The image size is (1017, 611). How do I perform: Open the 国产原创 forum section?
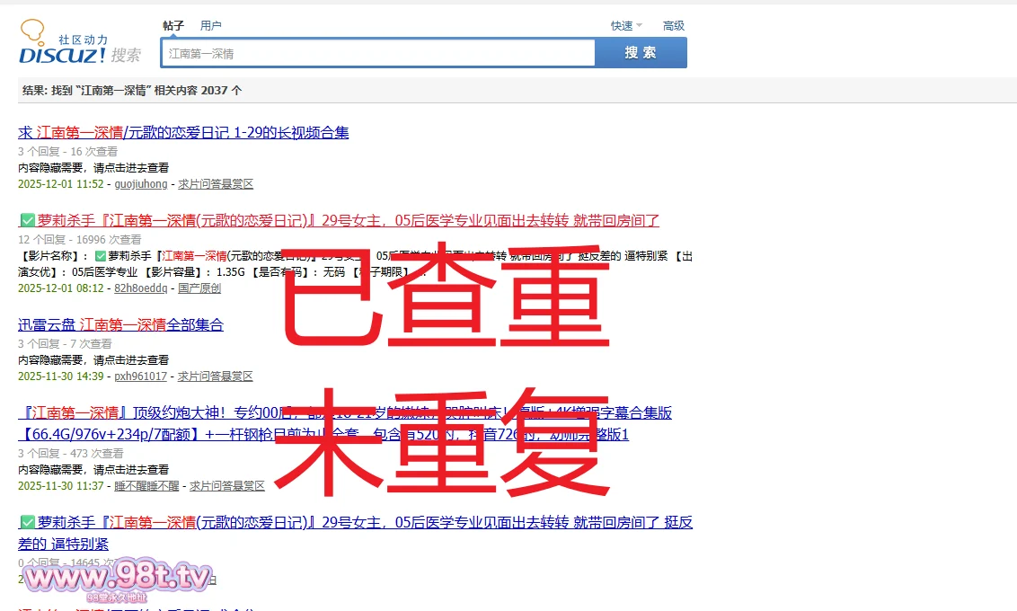(199, 288)
